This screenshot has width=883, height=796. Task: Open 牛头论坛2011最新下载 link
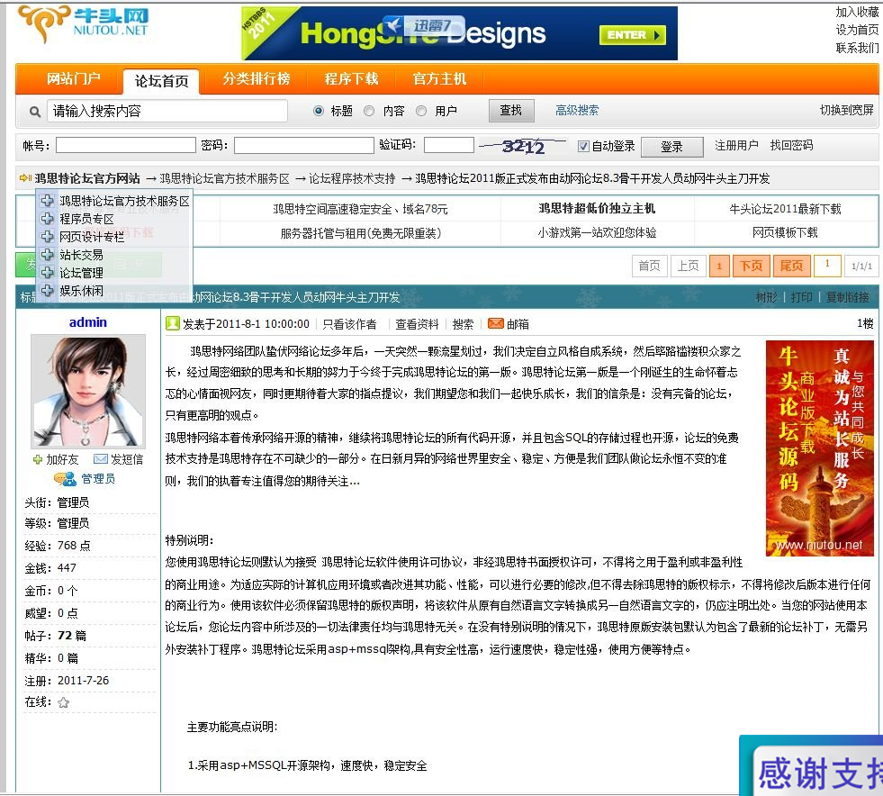(x=785, y=209)
